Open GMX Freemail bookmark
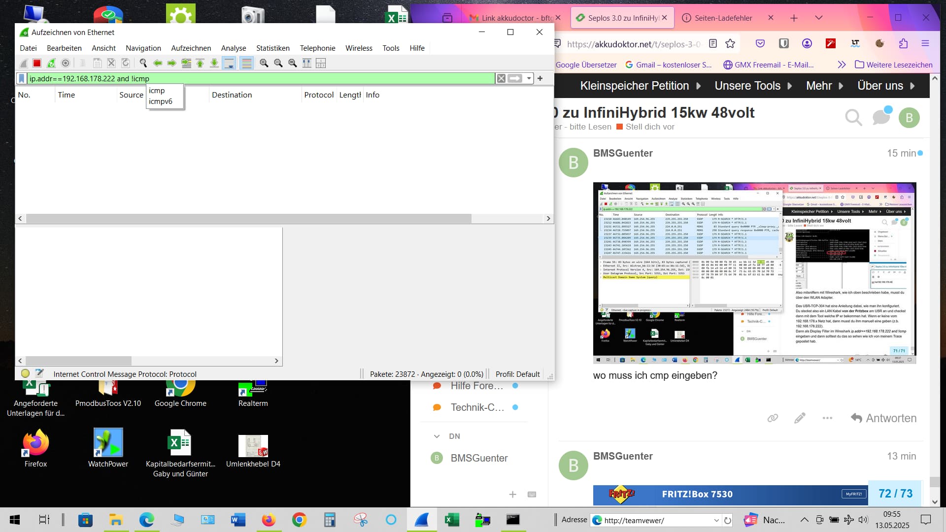Image resolution: width=946 pixels, height=532 pixels. click(x=768, y=65)
